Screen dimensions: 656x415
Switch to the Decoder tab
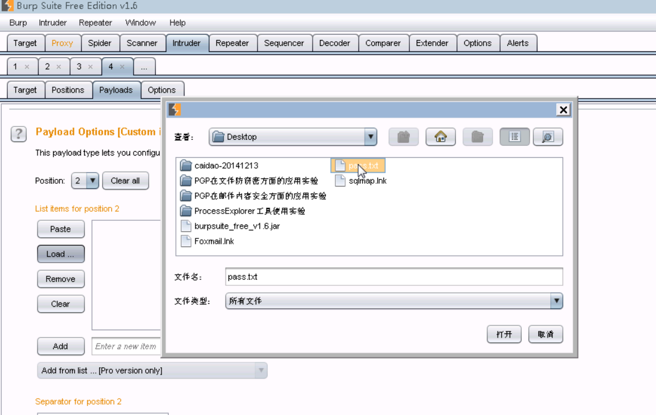tap(335, 43)
